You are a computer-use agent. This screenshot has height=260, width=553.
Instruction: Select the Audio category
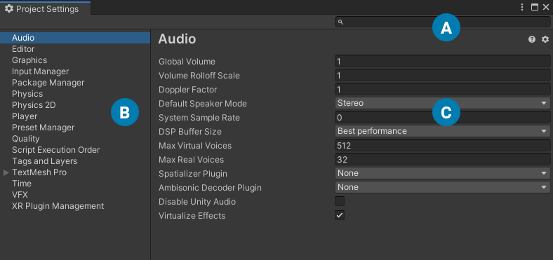(75, 38)
